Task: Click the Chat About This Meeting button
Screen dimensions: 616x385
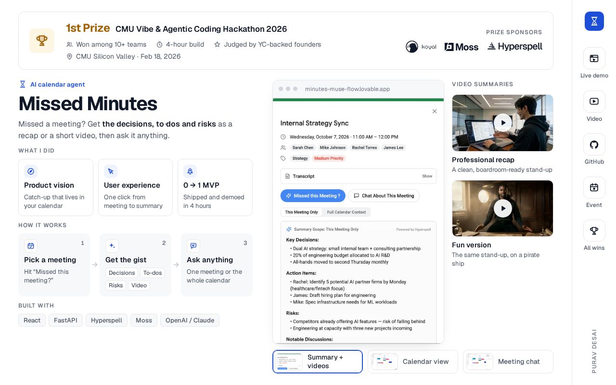Action: [x=384, y=196]
